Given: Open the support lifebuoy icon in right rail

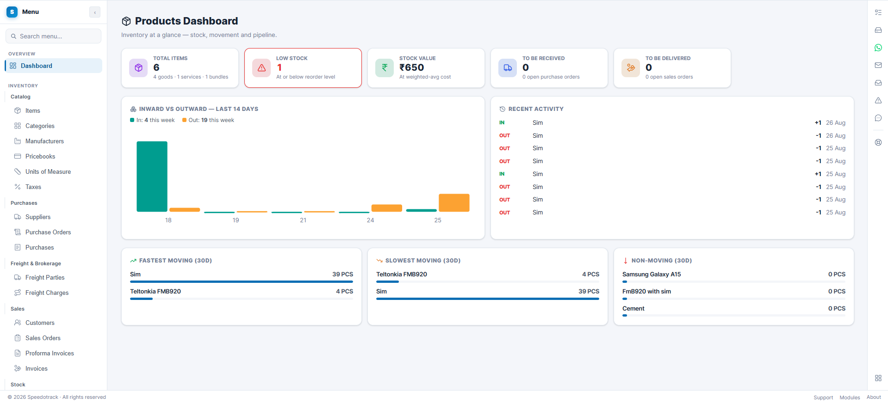Looking at the screenshot, I should 878,142.
